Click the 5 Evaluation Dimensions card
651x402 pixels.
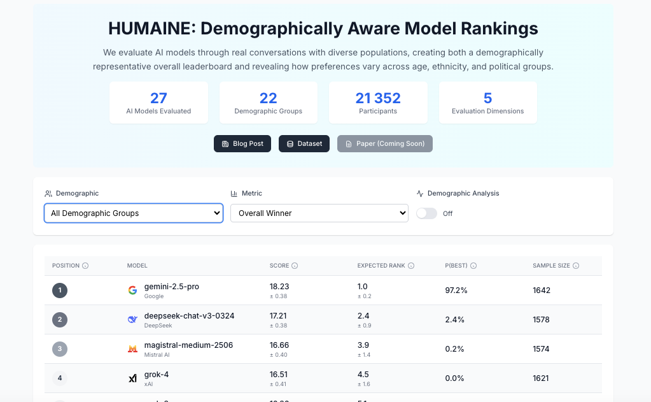click(x=488, y=103)
